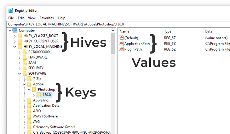The height and width of the screenshot is (134, 230).
Task: Click the Photoshop folder icon
Action: 34,89
